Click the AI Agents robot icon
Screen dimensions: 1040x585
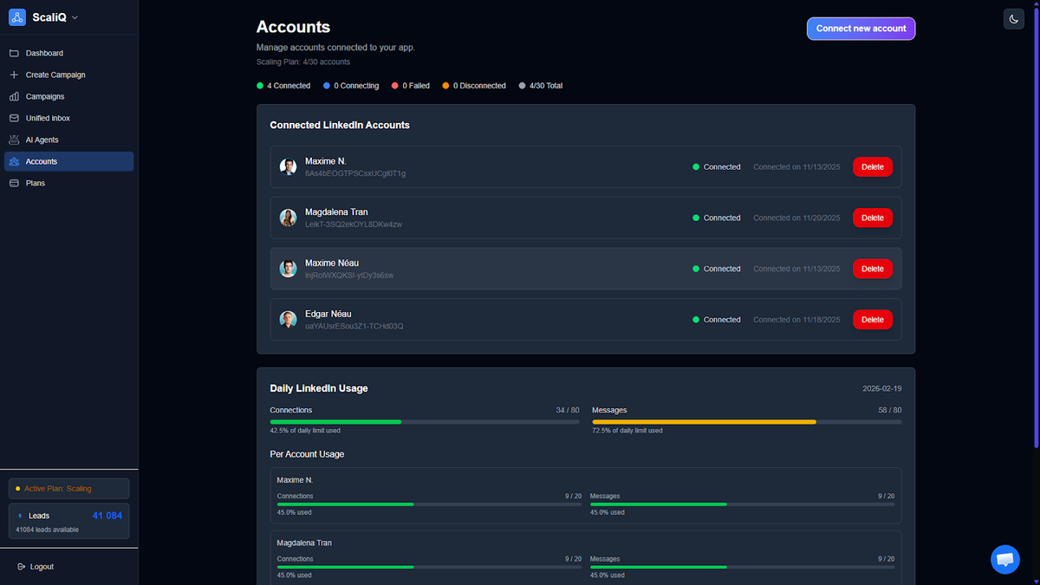[x=14, y=140]
